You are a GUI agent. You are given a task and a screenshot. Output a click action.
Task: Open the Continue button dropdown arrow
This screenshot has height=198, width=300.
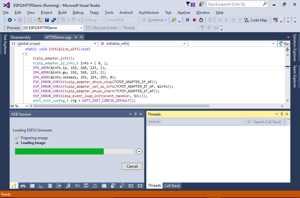click(166, 20)
